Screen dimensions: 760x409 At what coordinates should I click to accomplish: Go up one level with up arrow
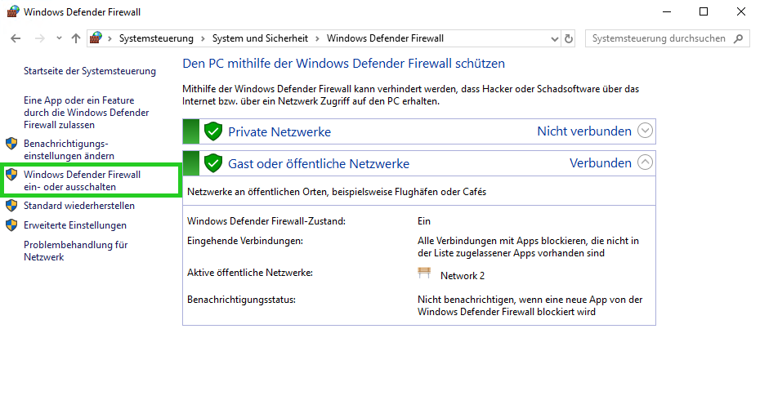(76, 38)
